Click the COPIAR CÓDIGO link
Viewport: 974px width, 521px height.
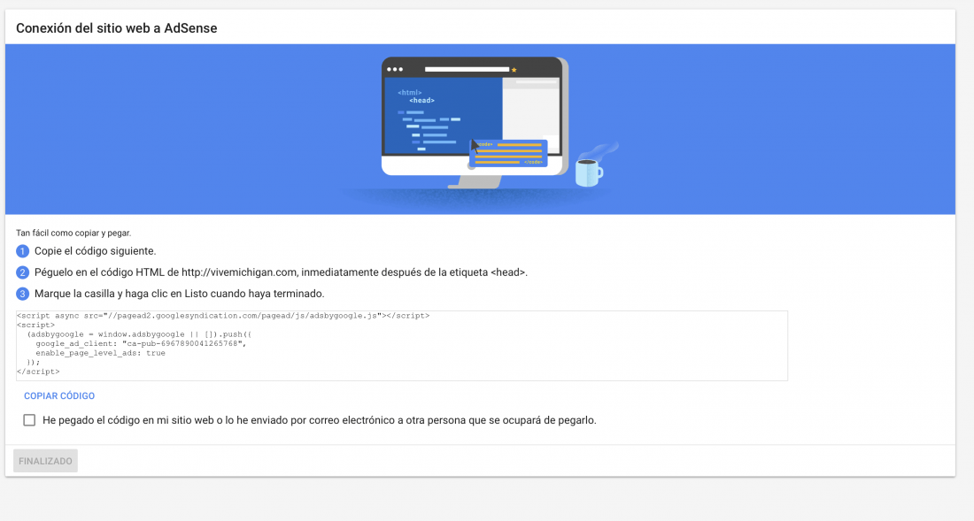point(59,395)
